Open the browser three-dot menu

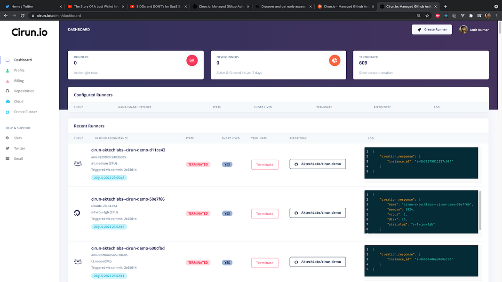tap(496, 16)
